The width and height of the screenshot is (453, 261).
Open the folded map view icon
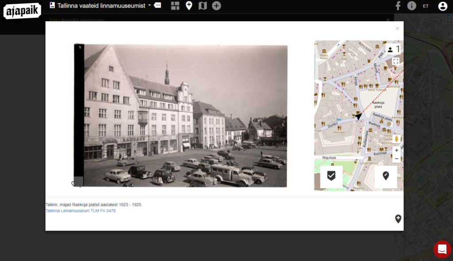[x=203, y=6]
